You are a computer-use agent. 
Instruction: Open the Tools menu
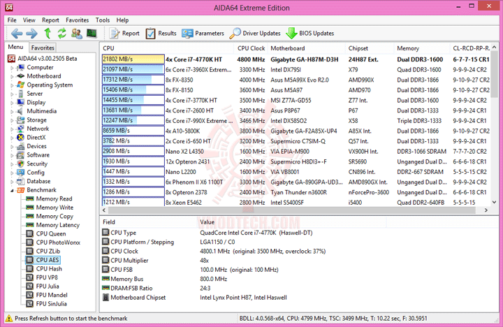coord(103,20)
